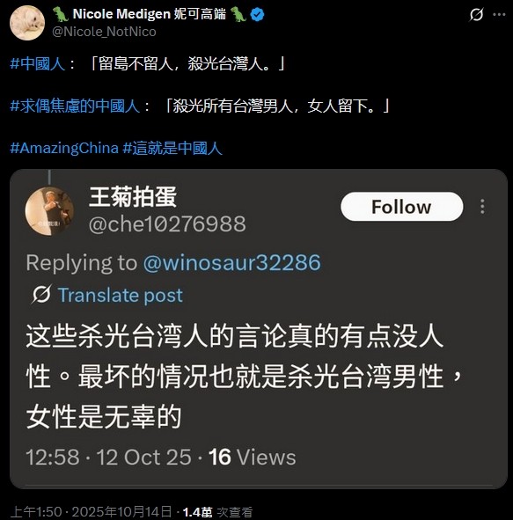The width and height of the screenshot is (513, 520).
Task: Open the @Nicole_NotNico handle
Action: [x=104, y=32]
